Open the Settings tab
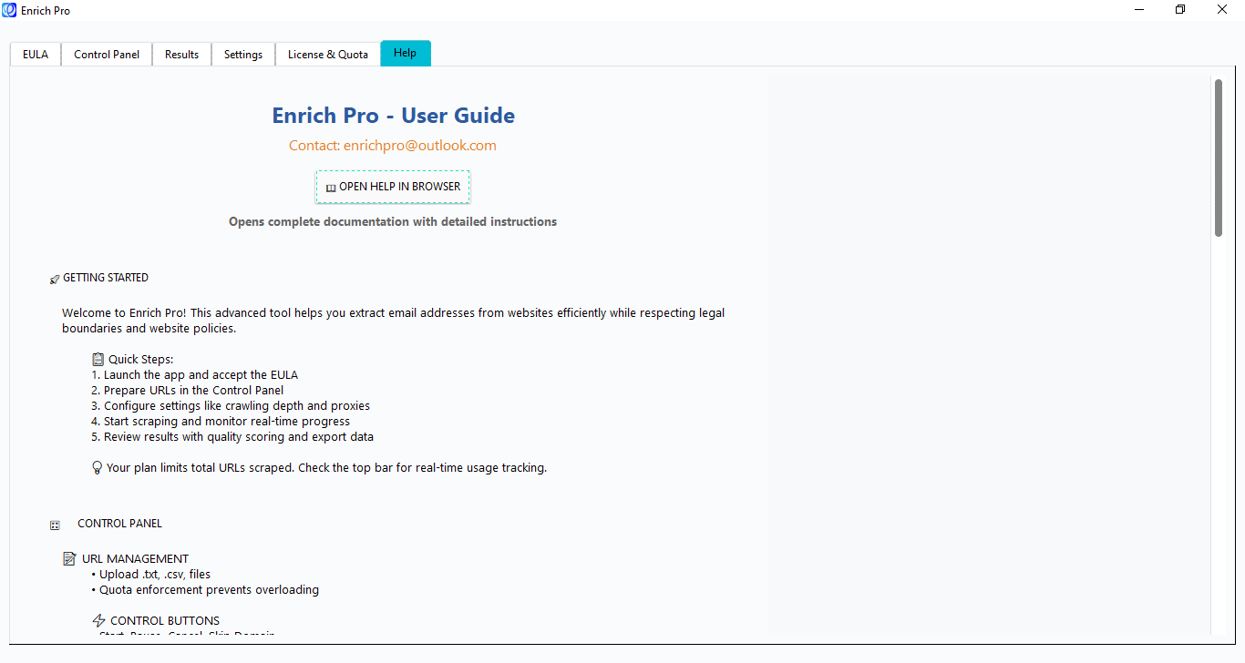This screenshot has height=663, width=1245. pos(243,55)
